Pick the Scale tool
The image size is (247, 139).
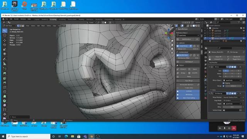coord(5,49)
